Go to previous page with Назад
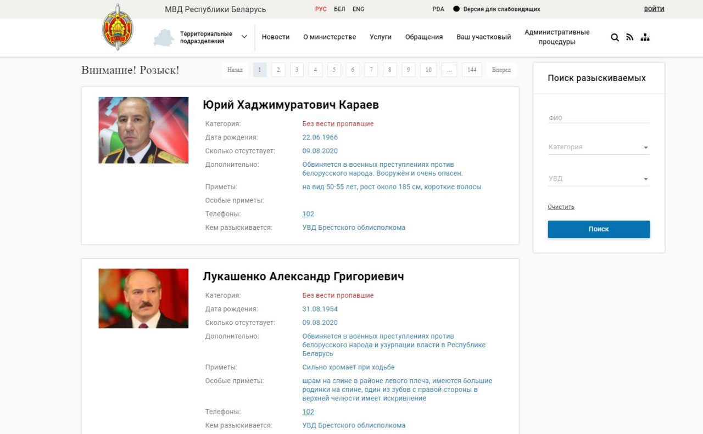Screen dimensions: 703x434 tap(235, 70)
